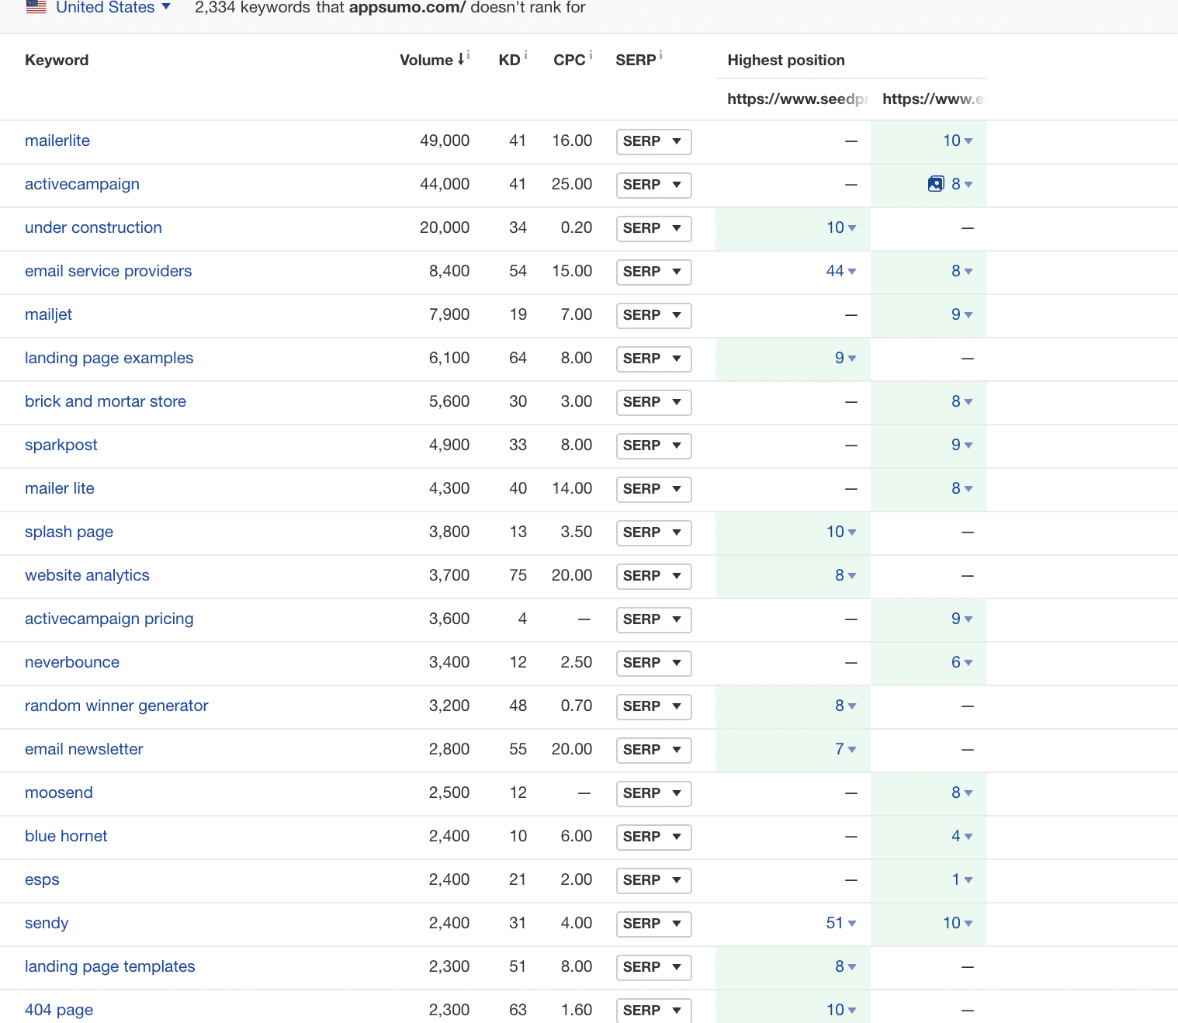This screenshot has width=1178, height=1023.
Task: Expand position 10 for mailerlite
Action: [958, 140]
